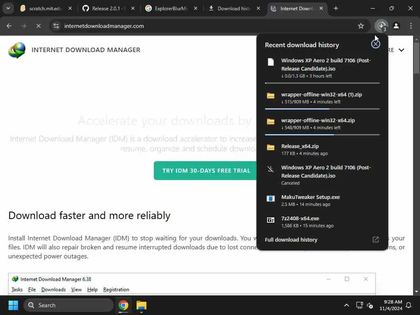
Task: Click the open-in-new-tab icon beside Full download history
Action: (x=376, y=240)
